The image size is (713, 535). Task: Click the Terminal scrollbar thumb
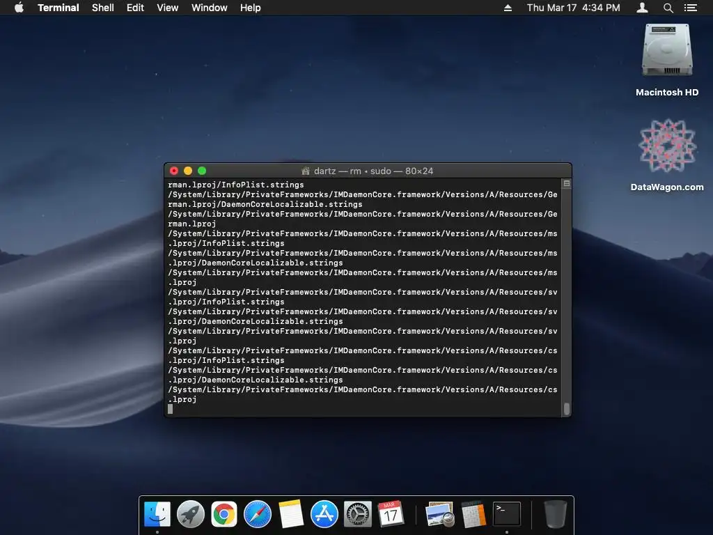click(567, 408)
